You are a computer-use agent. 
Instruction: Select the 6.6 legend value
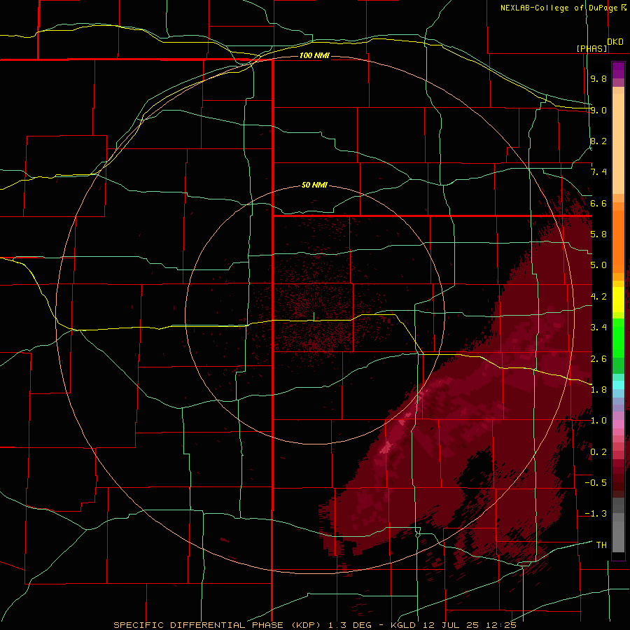click(598, 203)
